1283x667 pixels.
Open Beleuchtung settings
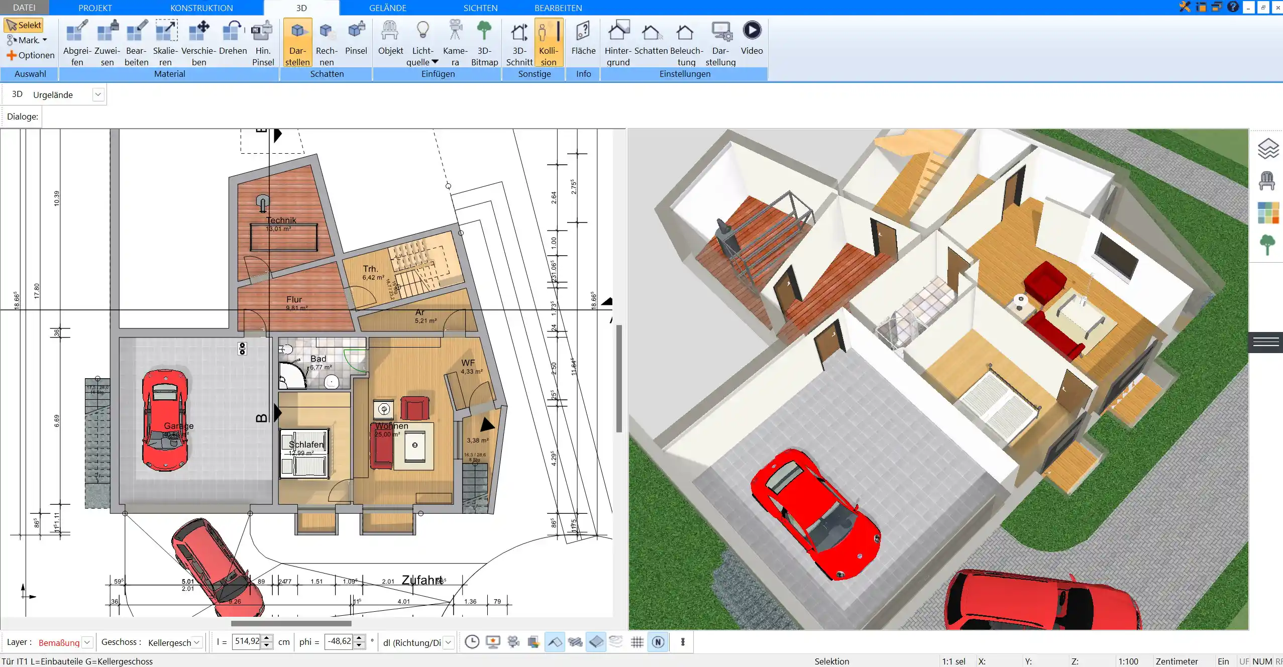click(x=686, y=43)
